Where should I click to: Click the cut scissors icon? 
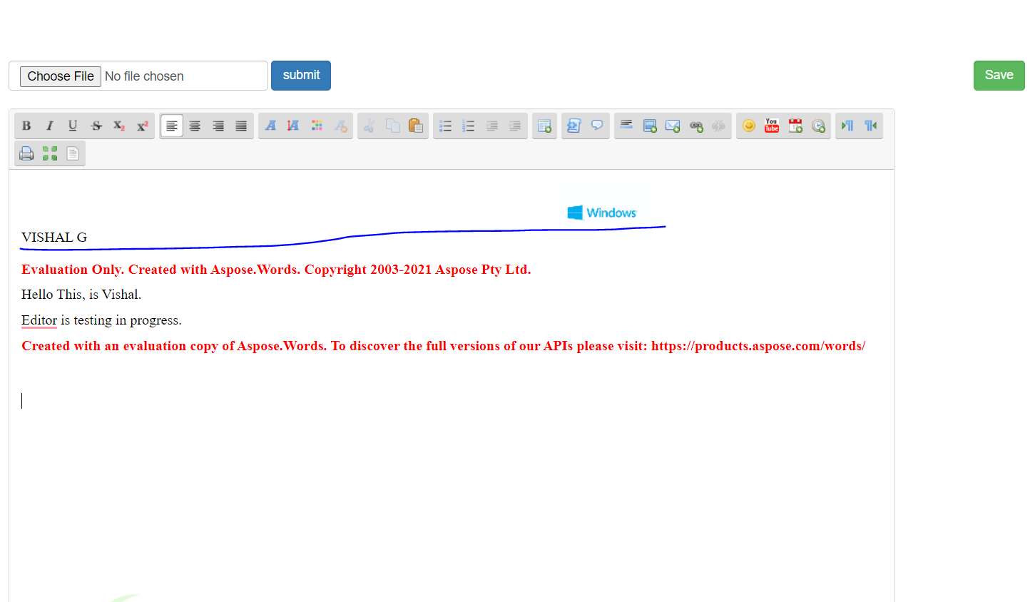(369, 126)
